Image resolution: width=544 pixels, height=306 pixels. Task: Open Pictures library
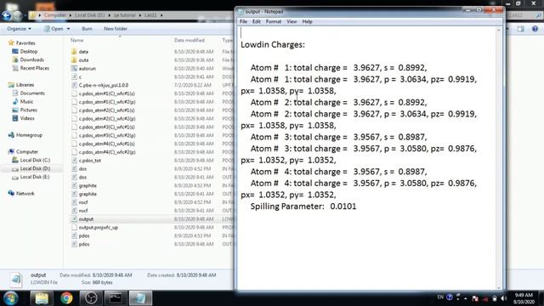point(28,110)
